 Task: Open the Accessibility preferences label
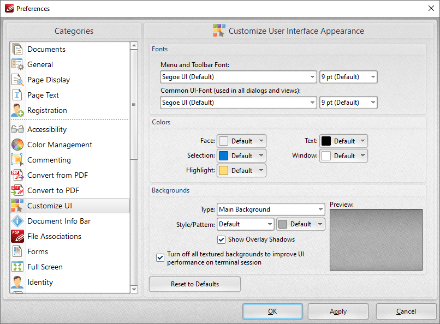[x=47, y=129]
